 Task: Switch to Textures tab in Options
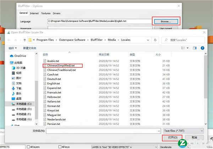[46, 13]
